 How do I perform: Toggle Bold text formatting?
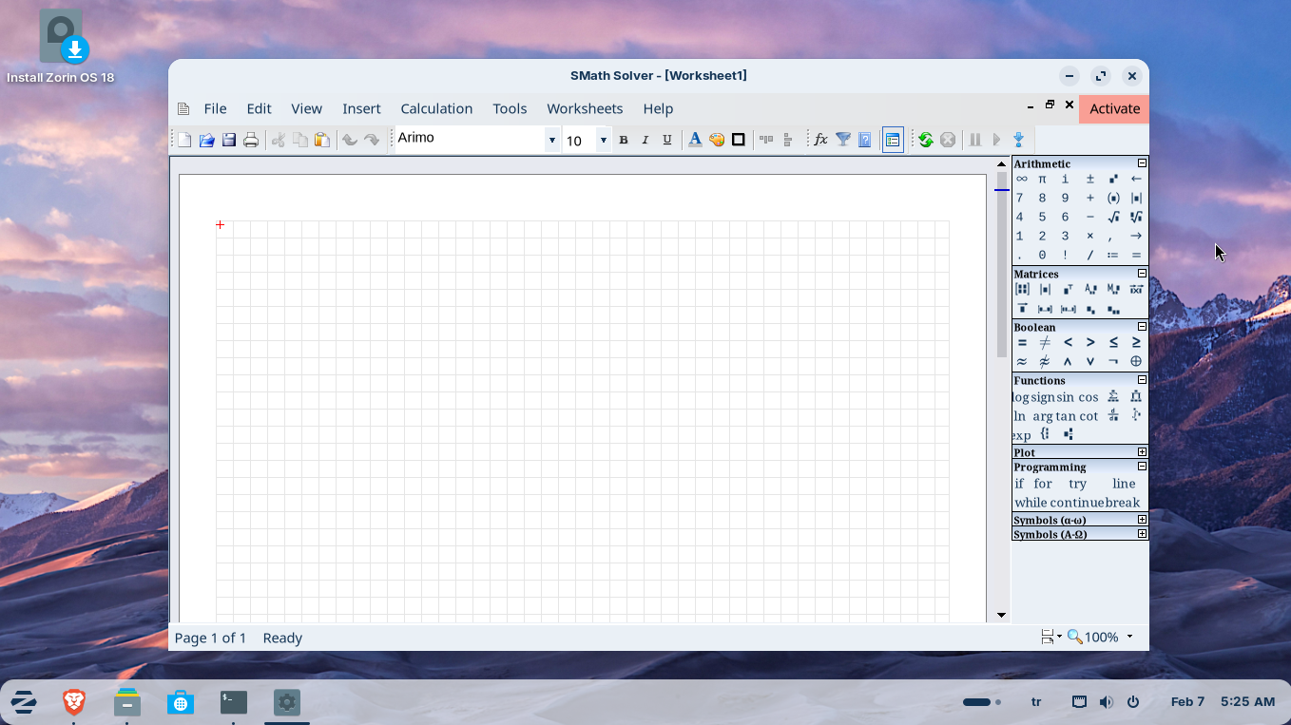pyautogui.click(x=624, y=141)
